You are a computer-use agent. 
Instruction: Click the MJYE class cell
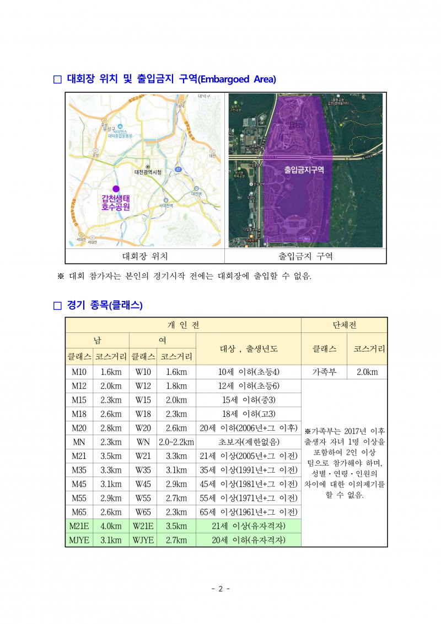[x=79, y=540]
